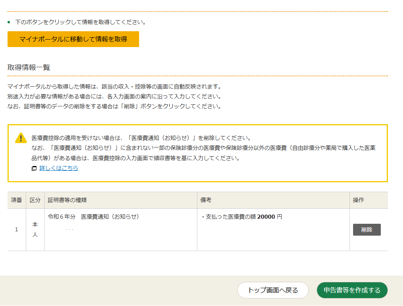Click the green bullet before the instruction text
Screen dimensions: 403x306
(9, 22)
